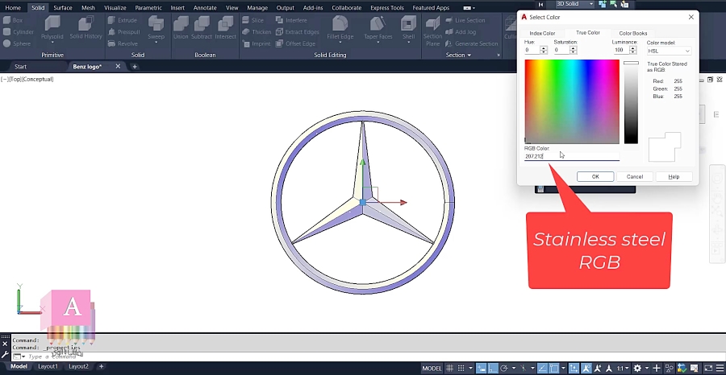
Task: Cancel the Select Color dialog
Action: 634,176
